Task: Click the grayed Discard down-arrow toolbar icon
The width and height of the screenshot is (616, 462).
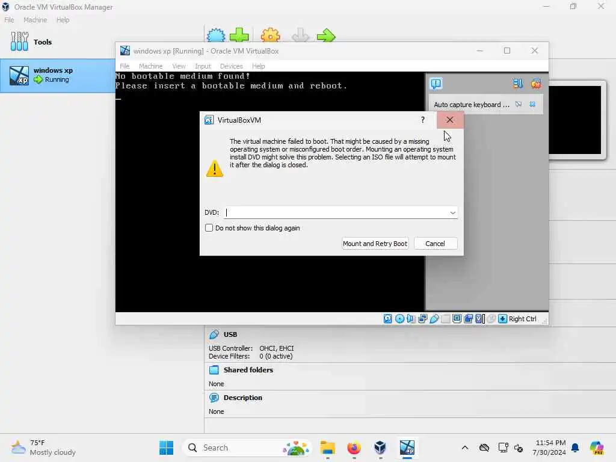Action: pos(301,35)
